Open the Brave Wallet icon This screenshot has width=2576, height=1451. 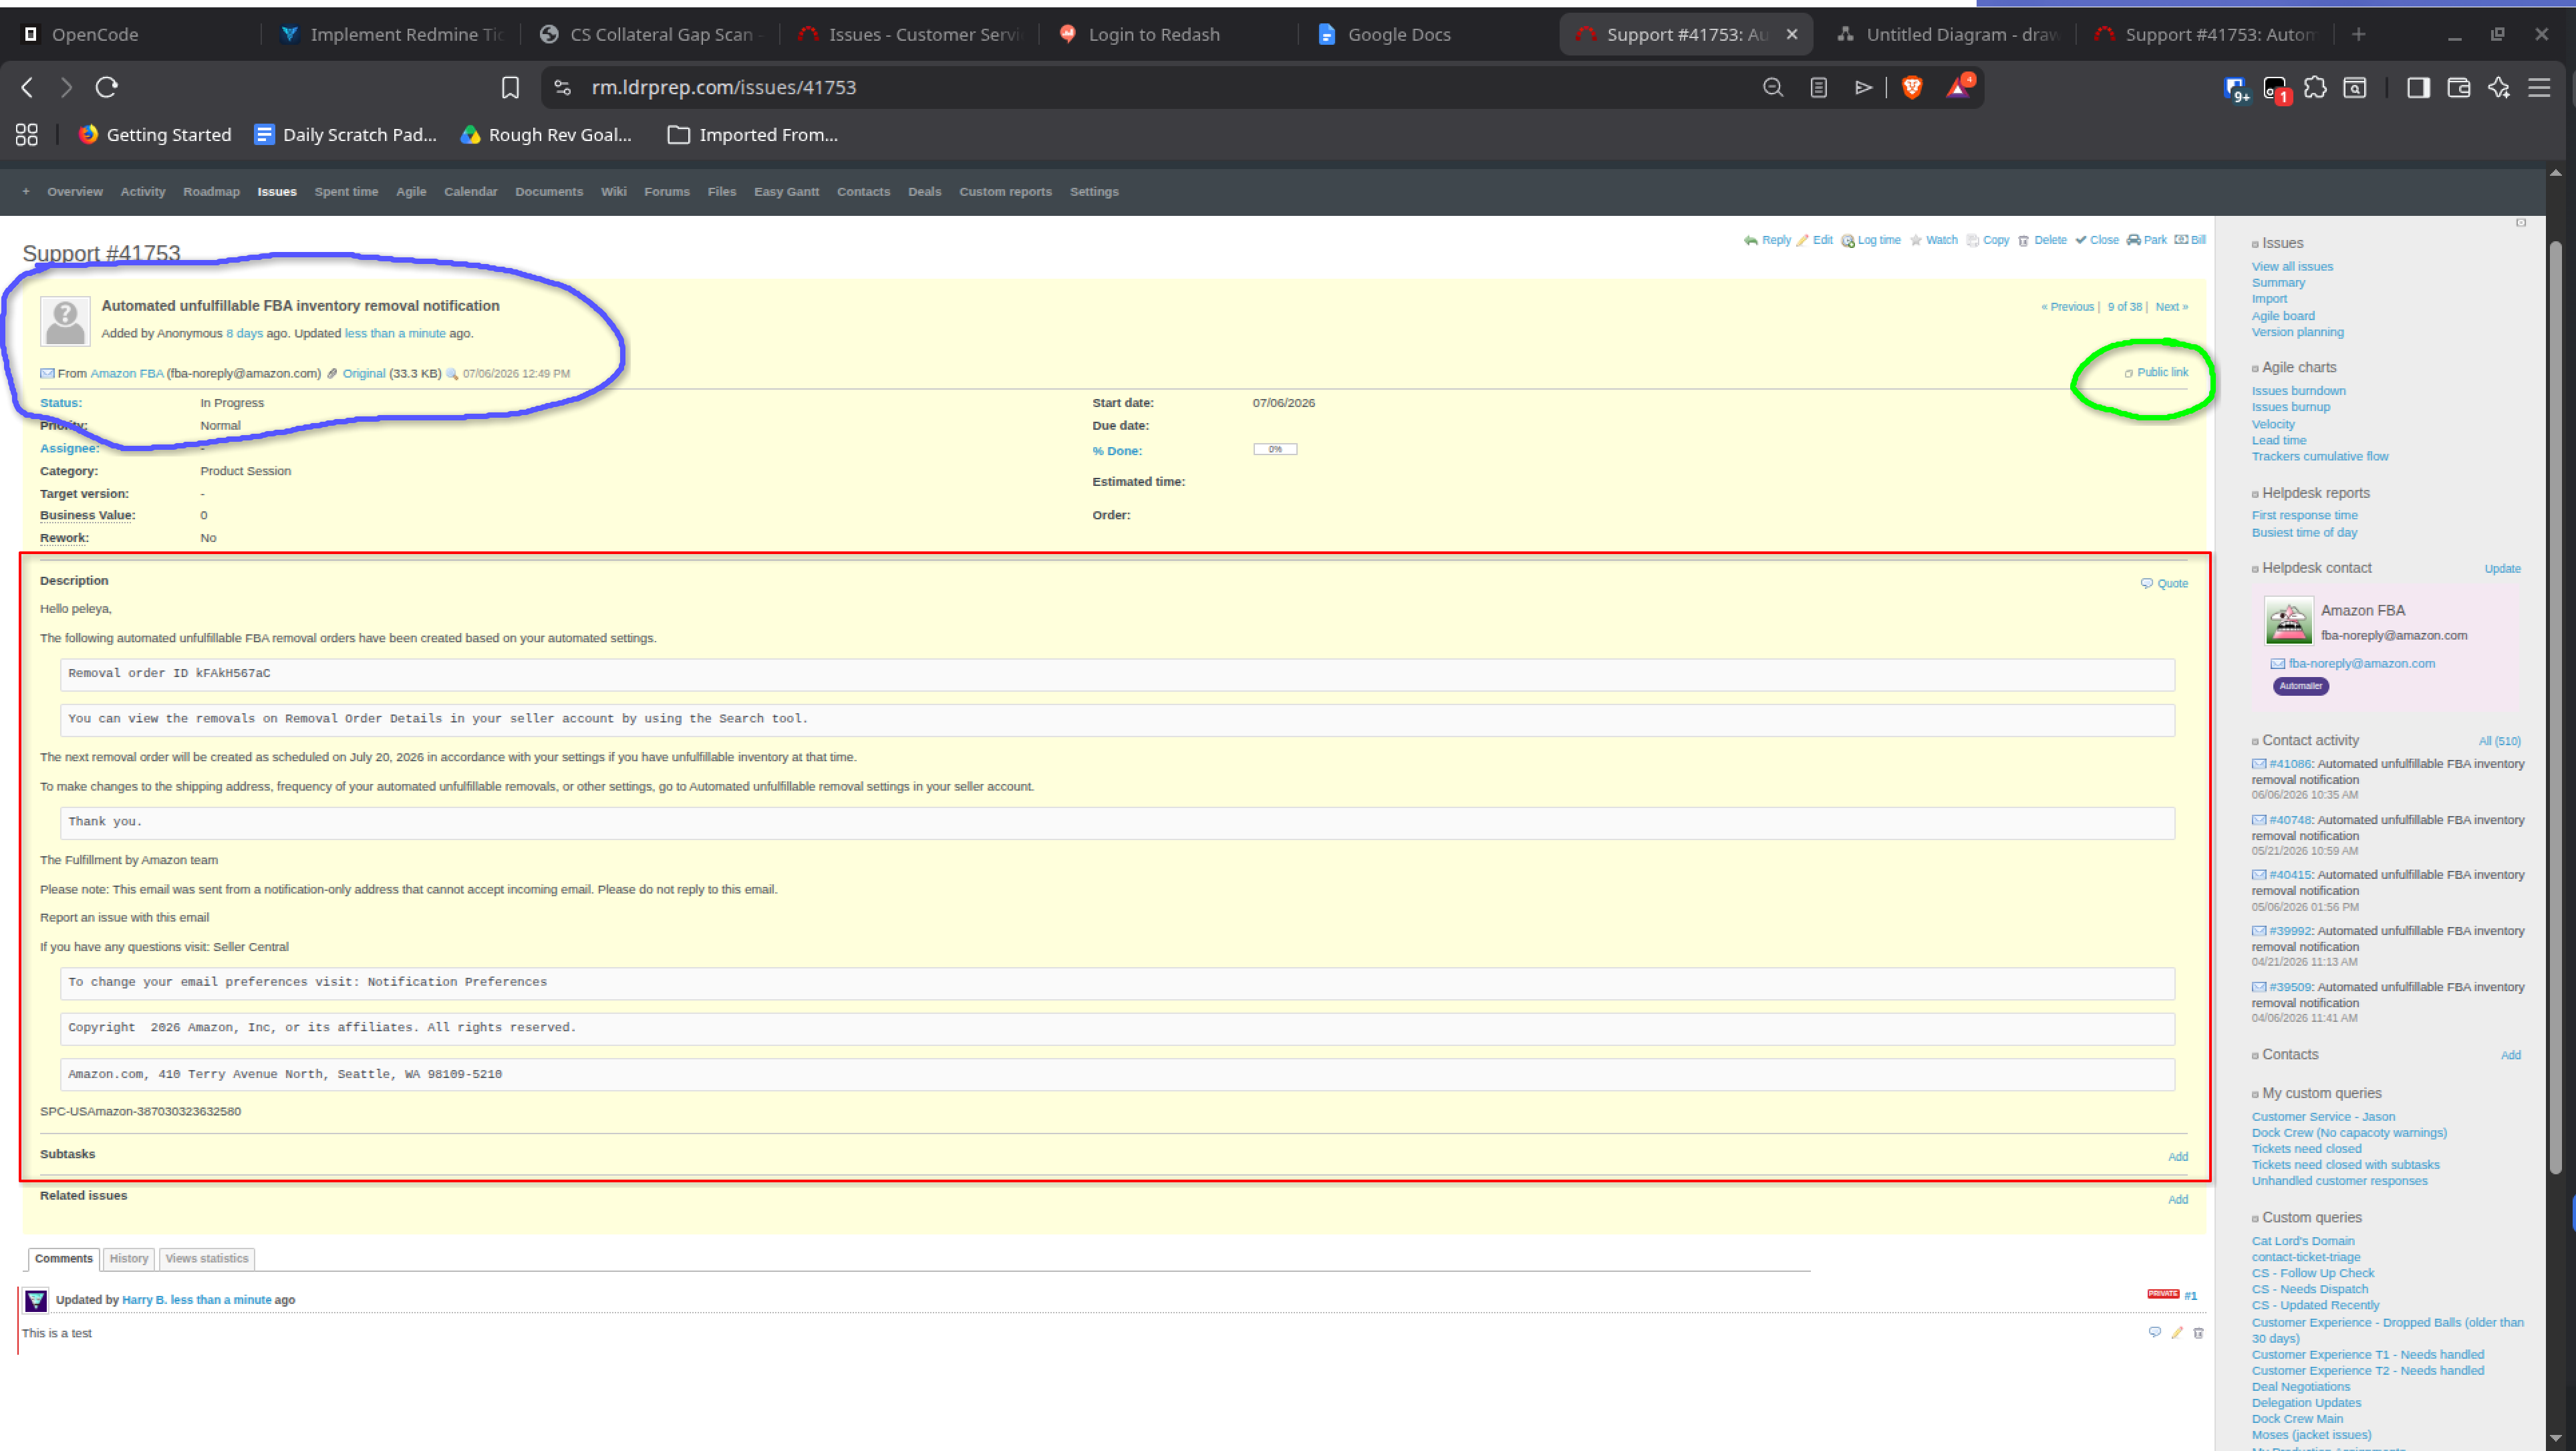[2458, 88]
